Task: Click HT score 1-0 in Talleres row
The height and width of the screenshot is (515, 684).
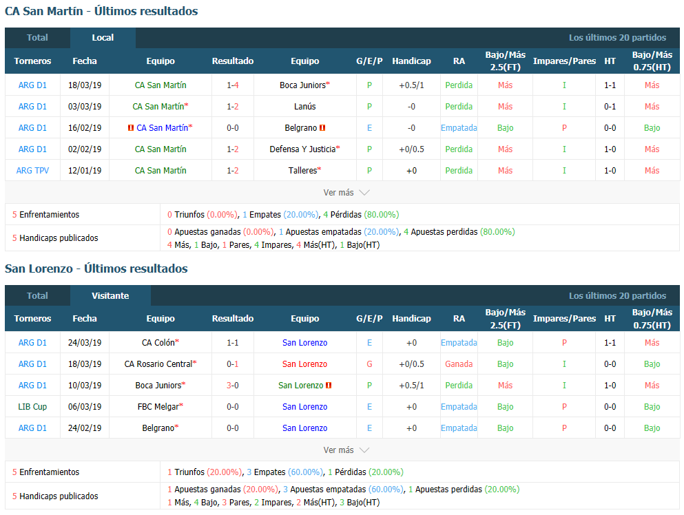Action: point(610,171)
